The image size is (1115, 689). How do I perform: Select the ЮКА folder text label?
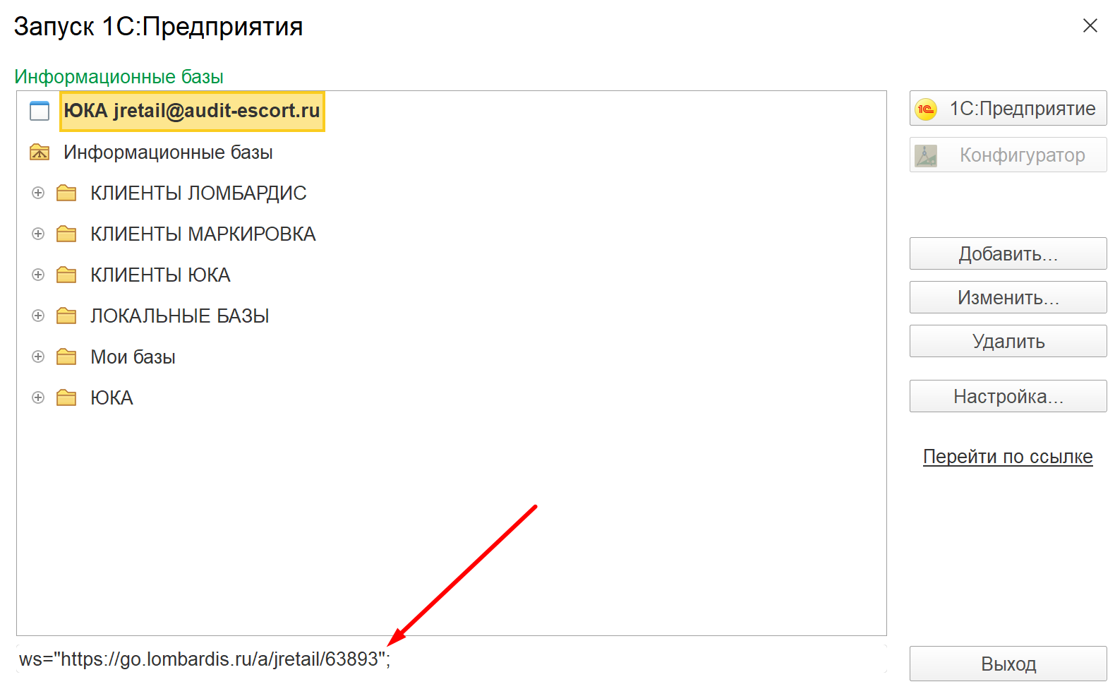111,397
